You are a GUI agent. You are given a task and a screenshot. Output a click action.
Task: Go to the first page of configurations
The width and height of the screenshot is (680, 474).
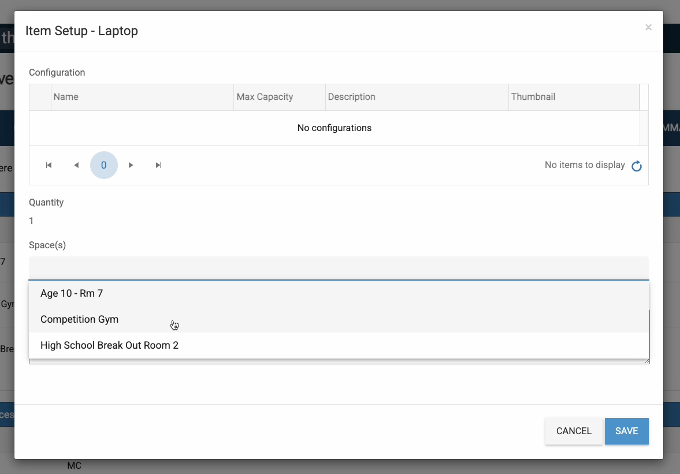(49, 165)
